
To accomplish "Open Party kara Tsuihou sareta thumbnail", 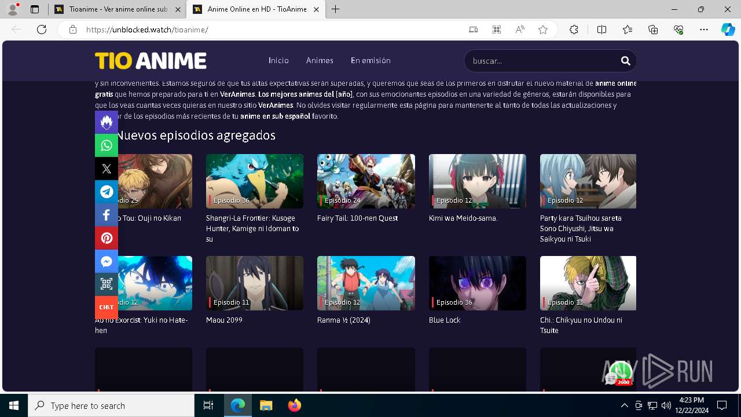I will (588, 181).
